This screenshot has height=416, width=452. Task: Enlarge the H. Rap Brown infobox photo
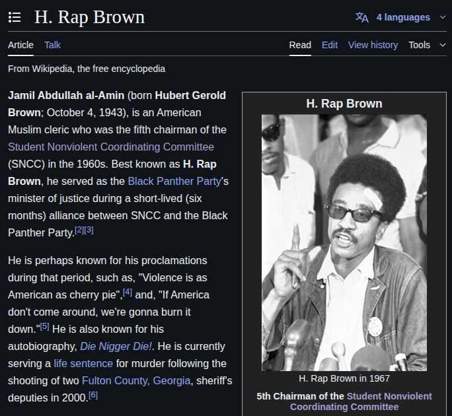click(x=344, y=242)
